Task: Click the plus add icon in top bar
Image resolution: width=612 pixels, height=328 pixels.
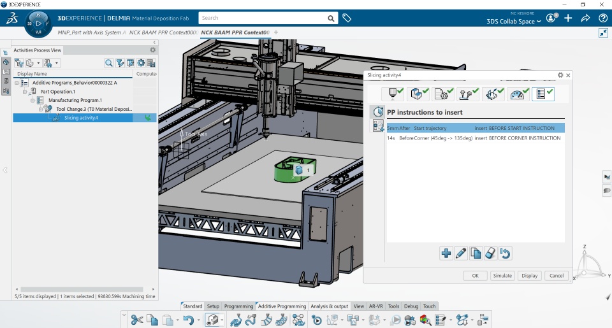Action: (568, 18)
